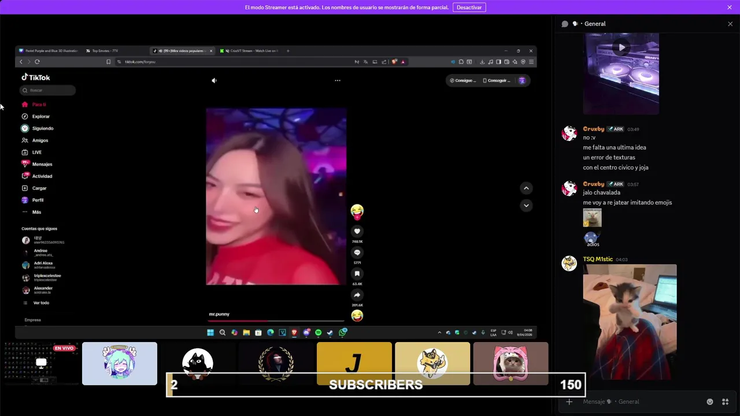Click the Consigue monedas button

[463, 81]
